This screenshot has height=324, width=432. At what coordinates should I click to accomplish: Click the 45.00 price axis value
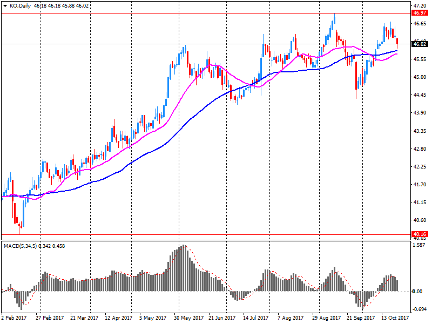(420, 77)
